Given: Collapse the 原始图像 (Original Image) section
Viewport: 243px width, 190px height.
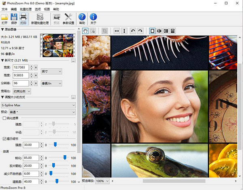Looking at the screenshot, I should [2, 29].
